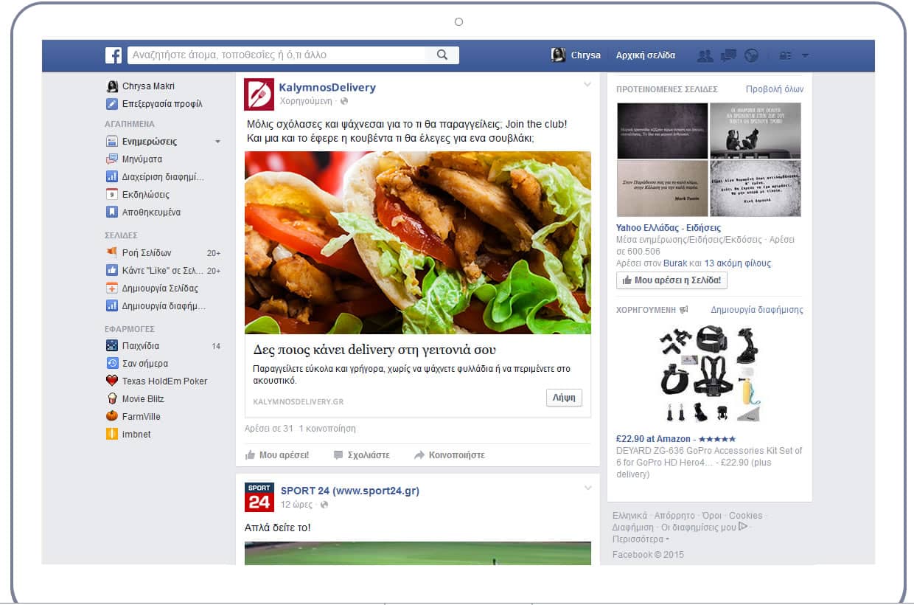Viewport: 914px width, 605px height.
Task: Open Διαχείριση διαφημί... in the sidebar
Action: tap(164, 177)
